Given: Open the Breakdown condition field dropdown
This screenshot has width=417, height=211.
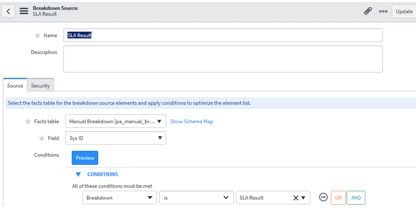Looking at the screenshot, I should (119, 198).
